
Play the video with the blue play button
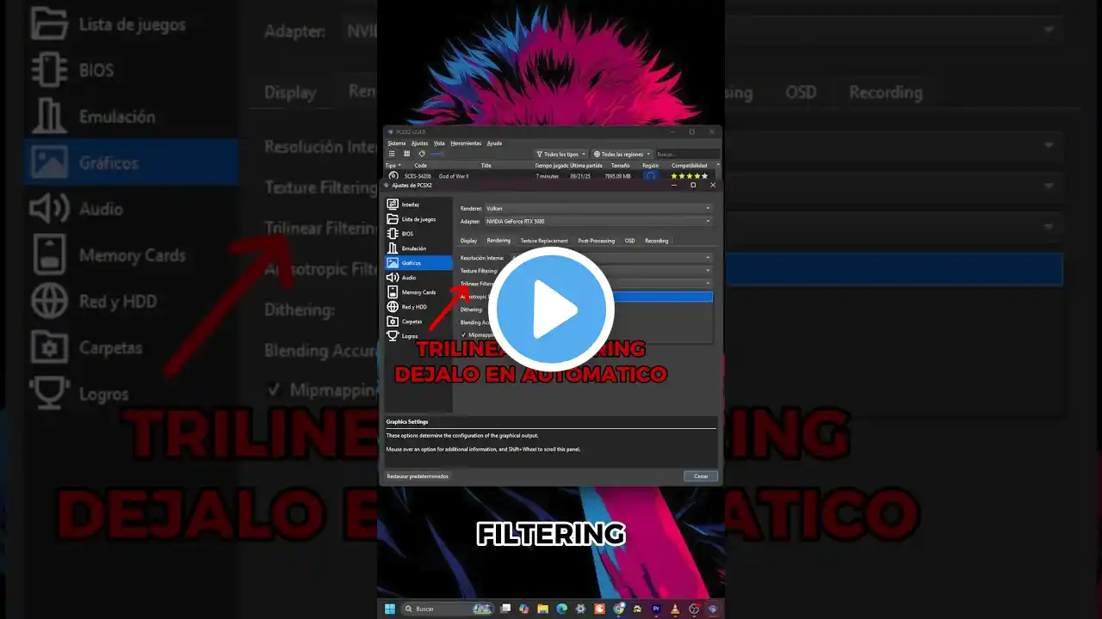coord(551,309)
